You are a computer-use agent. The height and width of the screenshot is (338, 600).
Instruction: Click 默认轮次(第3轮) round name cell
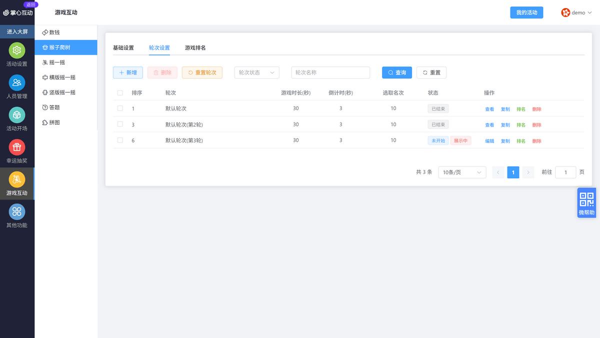pyautogui.click(x=184, y=140)
